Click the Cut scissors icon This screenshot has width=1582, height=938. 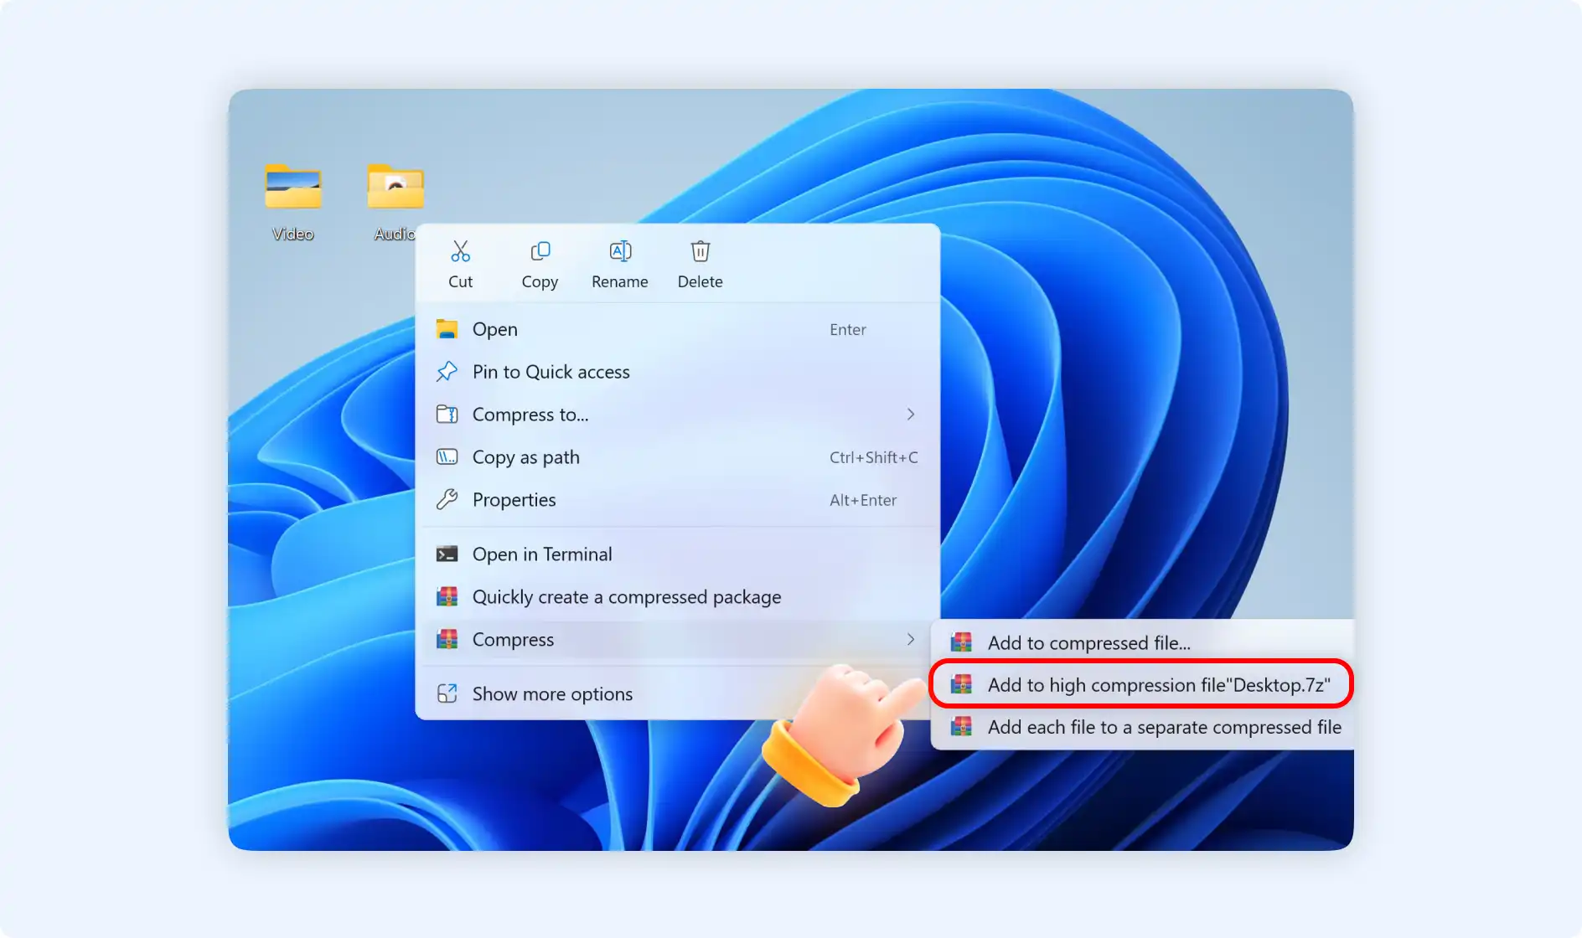pos(460,251)
